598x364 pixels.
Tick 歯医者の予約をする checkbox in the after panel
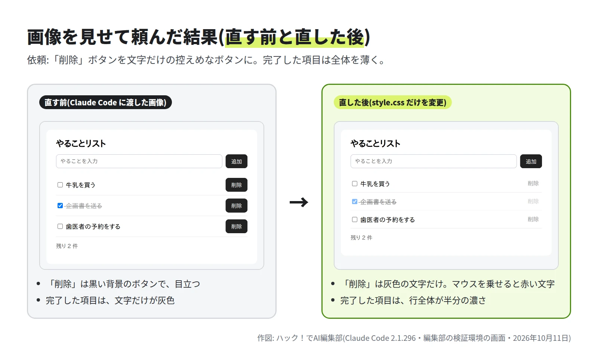click(x=355, y=219)
